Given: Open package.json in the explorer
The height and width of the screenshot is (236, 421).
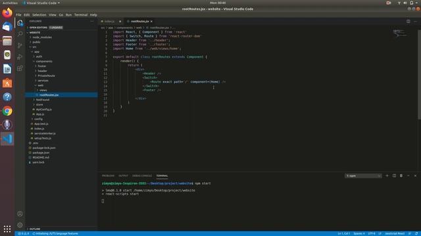Looking at the screenshot, I should coord(41,153).
